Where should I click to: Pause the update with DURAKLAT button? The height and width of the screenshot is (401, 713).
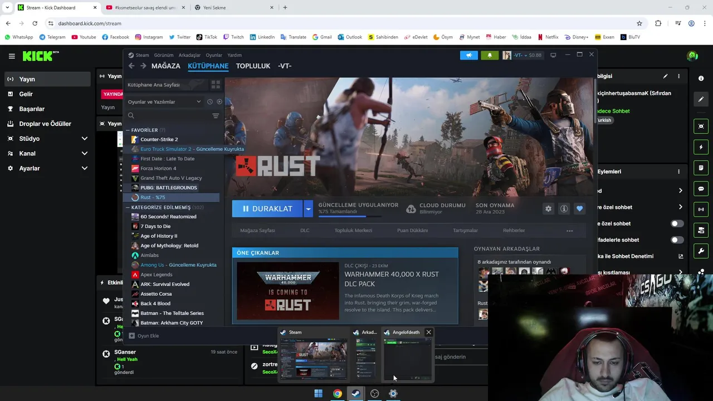tap(267, 208)
